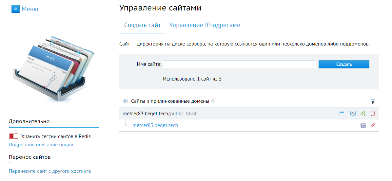
Task: Click the metcer83.beget.tech/public_html site row
Action: pos(159,114)
